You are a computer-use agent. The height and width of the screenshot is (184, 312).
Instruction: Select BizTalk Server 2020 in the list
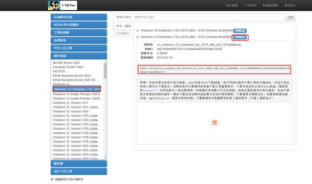[66, 63]
